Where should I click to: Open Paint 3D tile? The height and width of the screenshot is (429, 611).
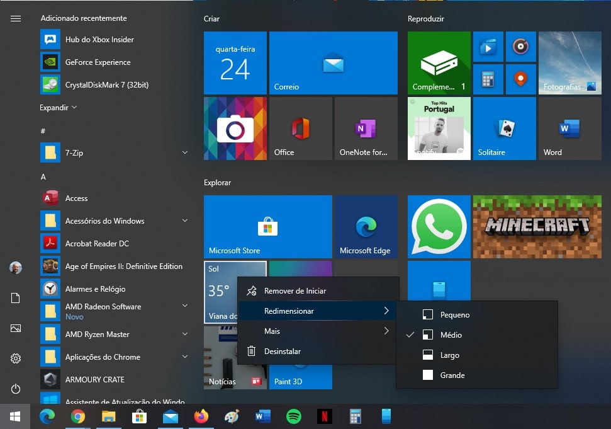(300, 377)
